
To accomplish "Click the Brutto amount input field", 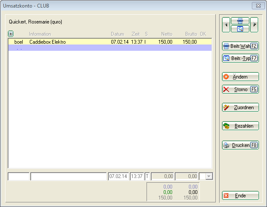I will click(x=186, y=176).
